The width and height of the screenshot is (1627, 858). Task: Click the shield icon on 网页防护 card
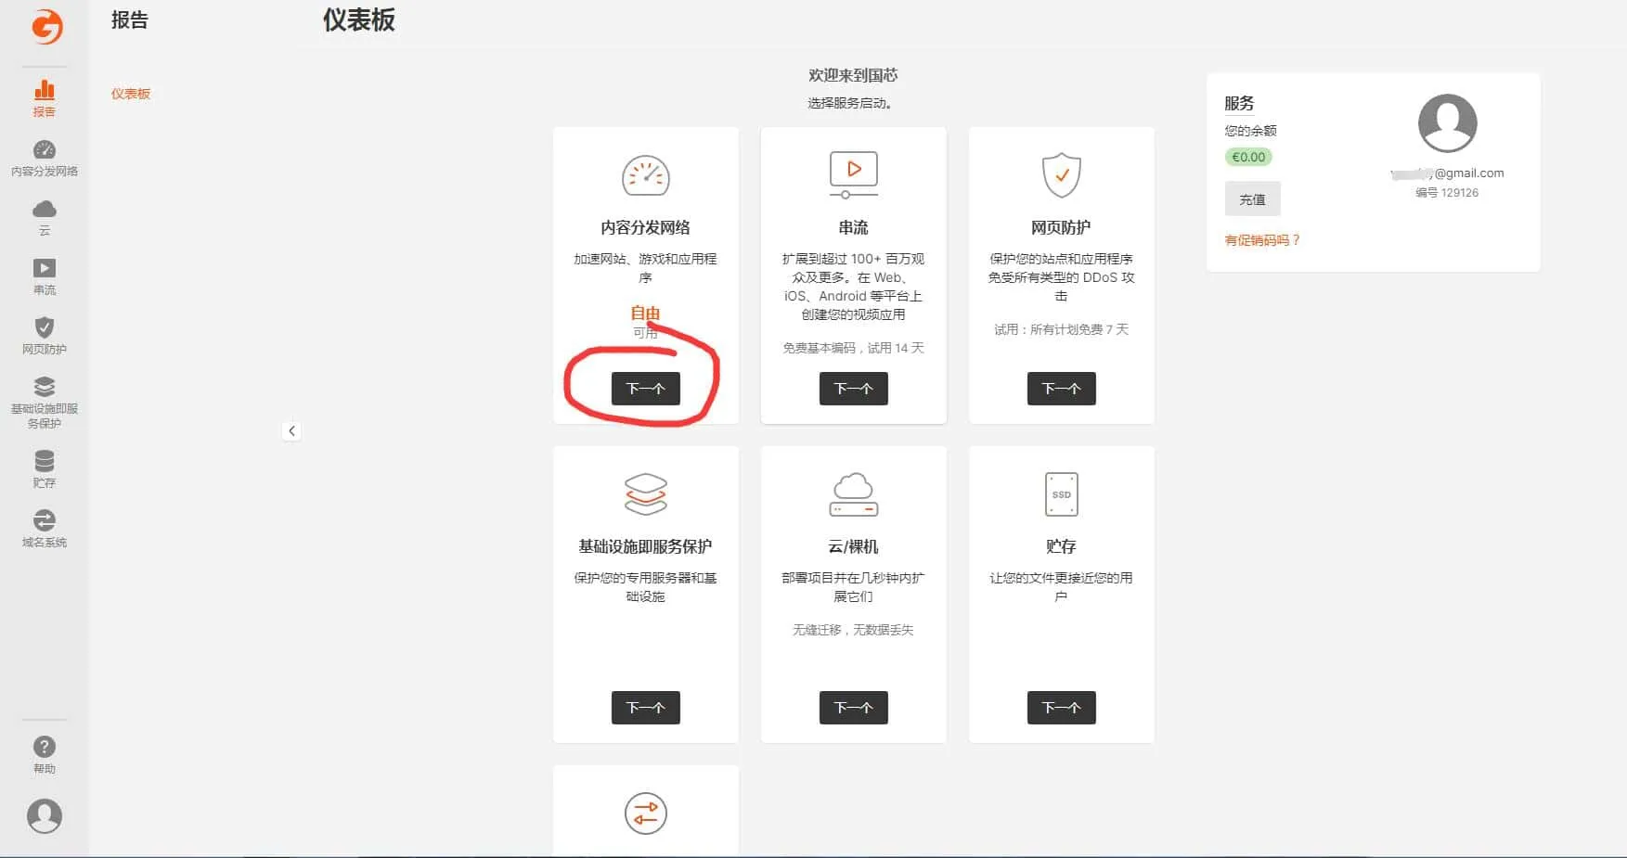click(x=1062, y=174)
